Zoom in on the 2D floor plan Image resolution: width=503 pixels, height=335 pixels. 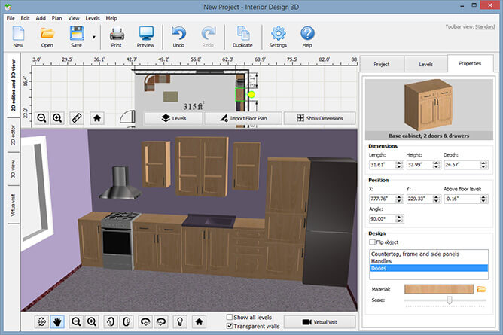coord(58,118)
